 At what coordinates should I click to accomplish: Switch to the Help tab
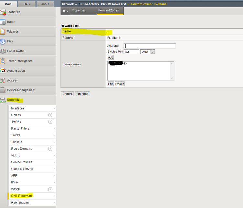pyautogui.click(x=27, y=4)
